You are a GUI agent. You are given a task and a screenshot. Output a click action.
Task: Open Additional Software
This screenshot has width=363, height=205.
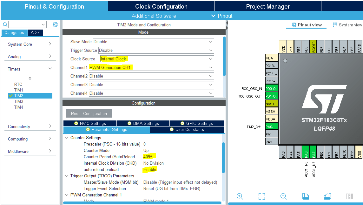click(x=154, y=16)
